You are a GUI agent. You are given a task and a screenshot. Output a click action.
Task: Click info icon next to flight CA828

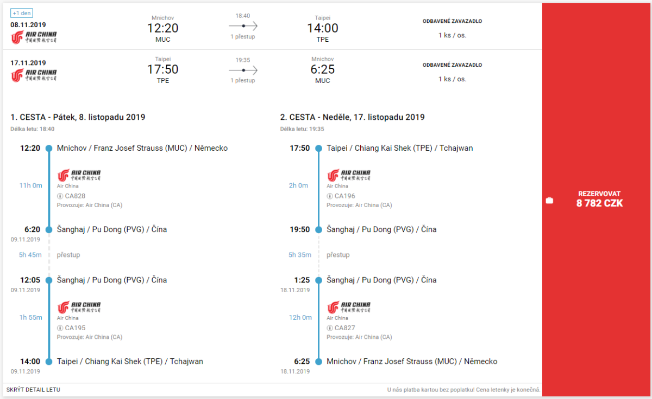(x=60, y=196)
